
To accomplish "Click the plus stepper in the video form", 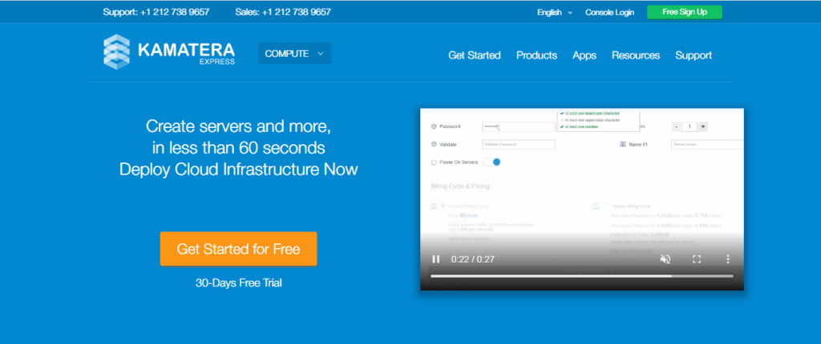I will tap(703, 126).
